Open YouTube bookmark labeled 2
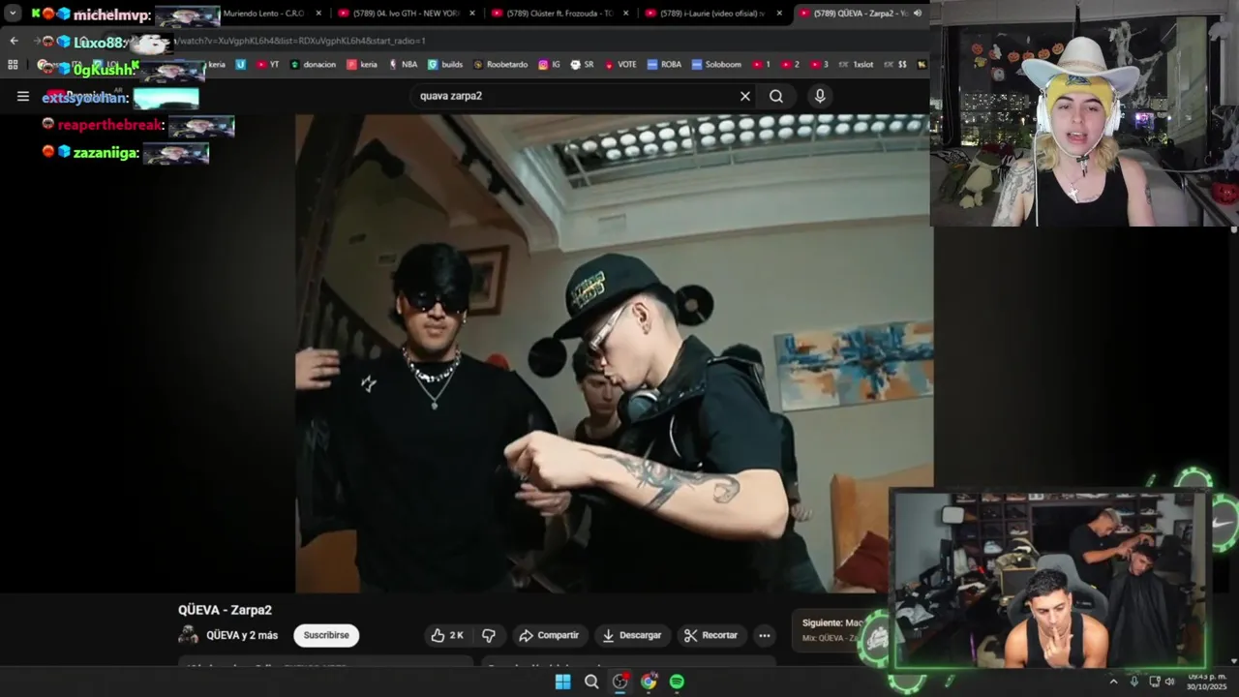Viewport: 1239px width, 697px height. click(790, 65)
